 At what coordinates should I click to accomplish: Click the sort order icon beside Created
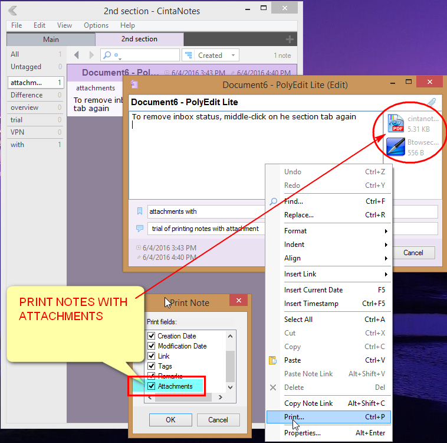(x=189, y=55)
